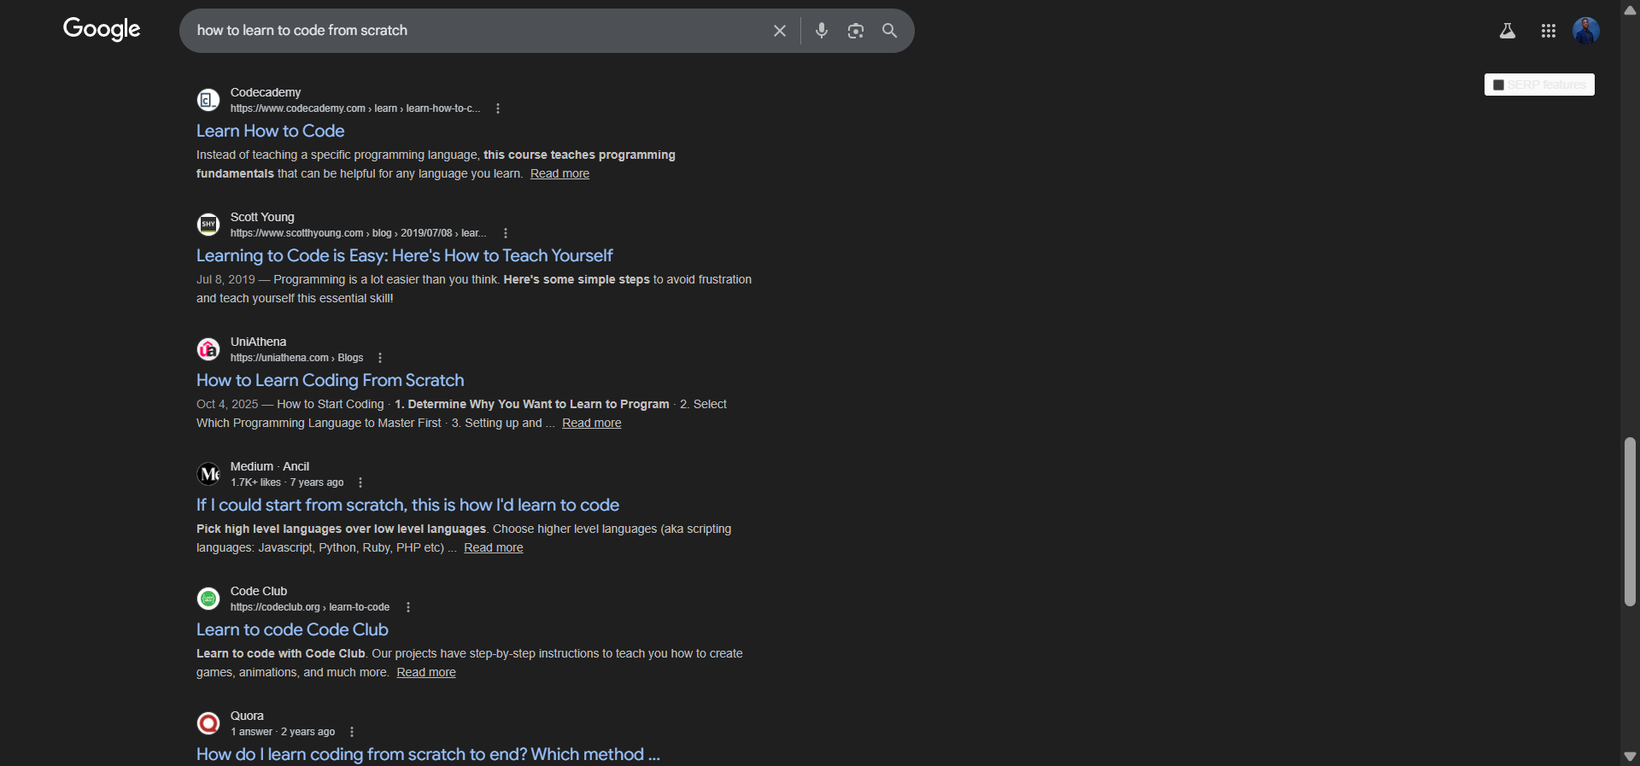The width and height of the screenshot is (1640, 766).
Task: Open the Google apps grid
Action: click(x=1549, y=31)
